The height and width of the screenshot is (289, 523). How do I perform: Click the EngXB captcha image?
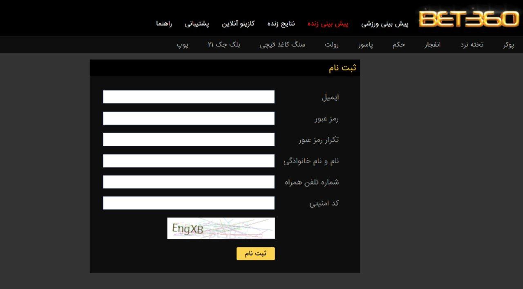click(x=221, y=228)
